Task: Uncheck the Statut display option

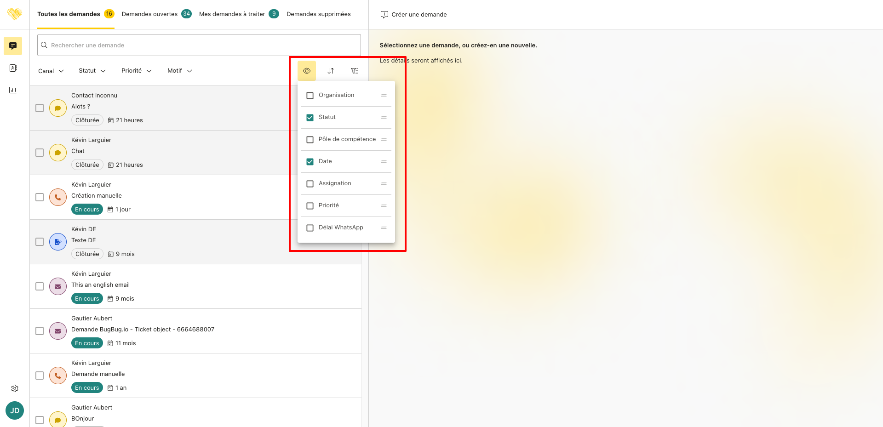Action: point(310,118)
